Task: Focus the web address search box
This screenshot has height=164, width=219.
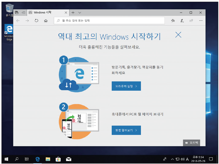Action: click(x=109, y=21)
